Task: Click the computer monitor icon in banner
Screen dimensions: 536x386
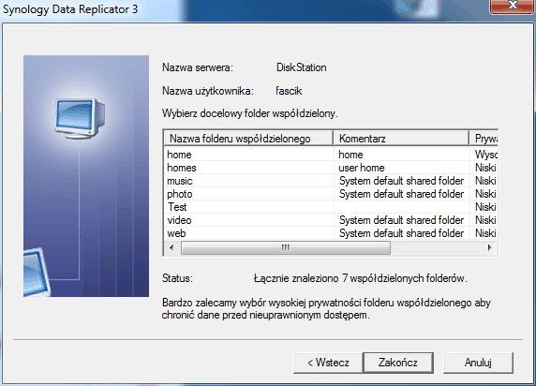Action: (80, 118)
